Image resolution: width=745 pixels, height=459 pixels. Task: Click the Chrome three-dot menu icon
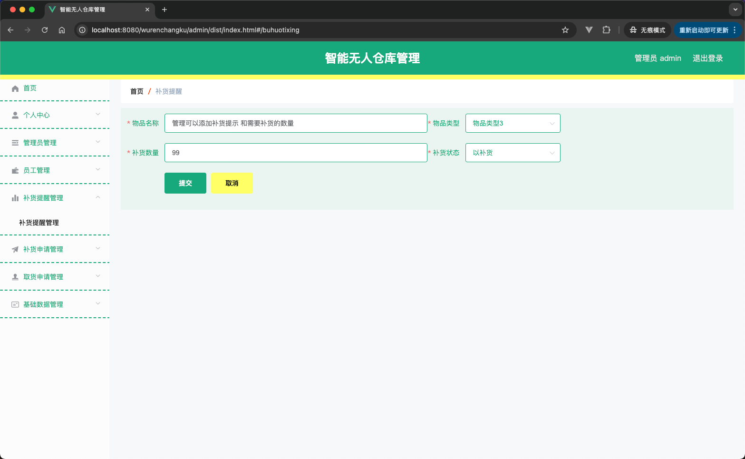click(x=735, y=30)
